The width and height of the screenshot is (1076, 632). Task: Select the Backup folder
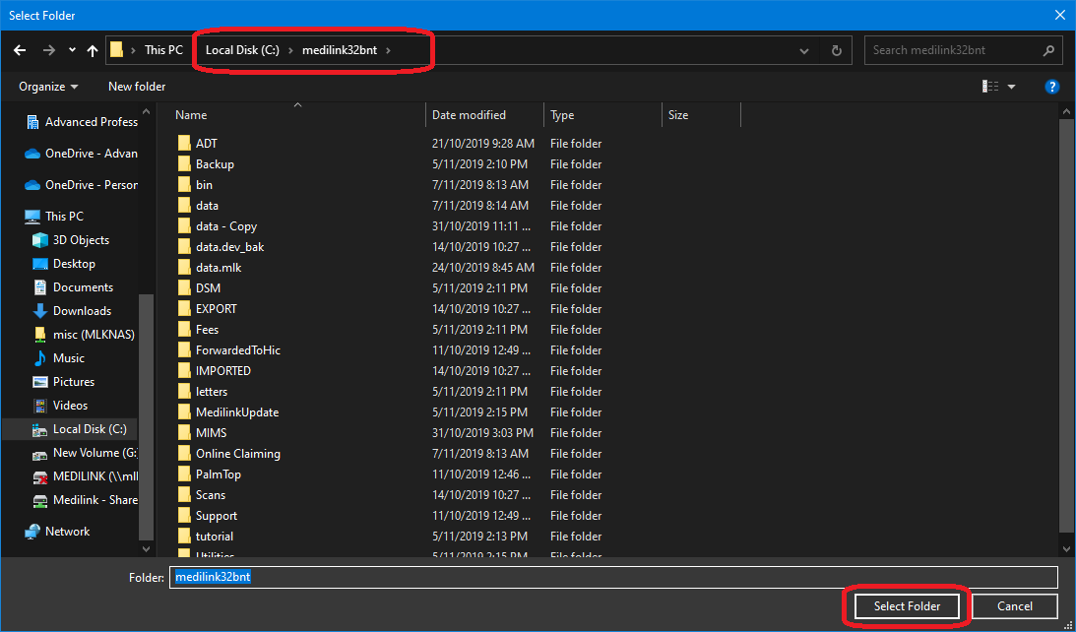click(215, 164)
